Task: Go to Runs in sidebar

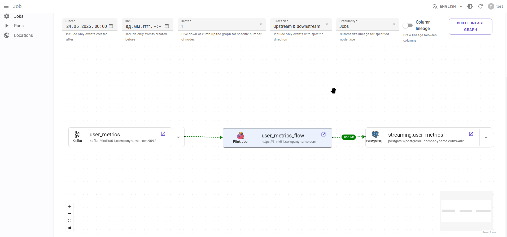Action: pos(19,26)
